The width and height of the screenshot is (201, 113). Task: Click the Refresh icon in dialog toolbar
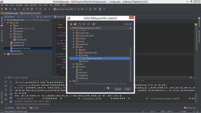coord(89,24)
